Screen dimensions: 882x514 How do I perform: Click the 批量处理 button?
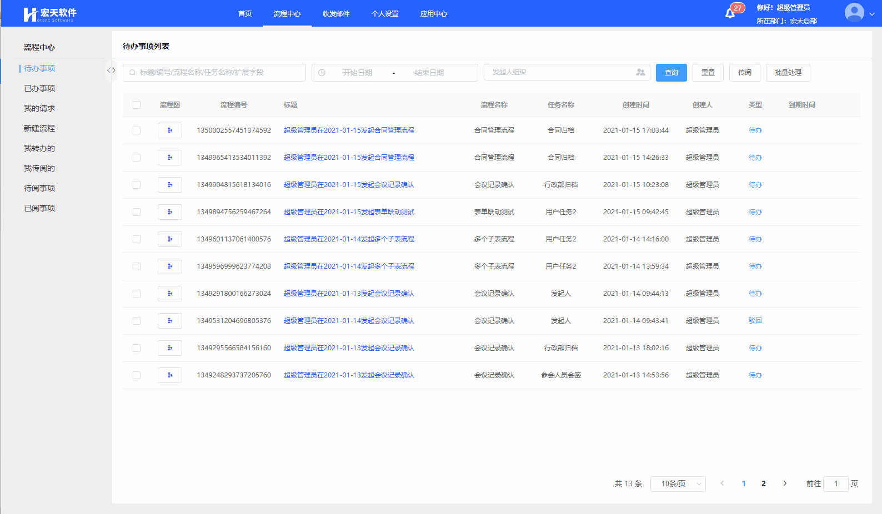point(788,73)
